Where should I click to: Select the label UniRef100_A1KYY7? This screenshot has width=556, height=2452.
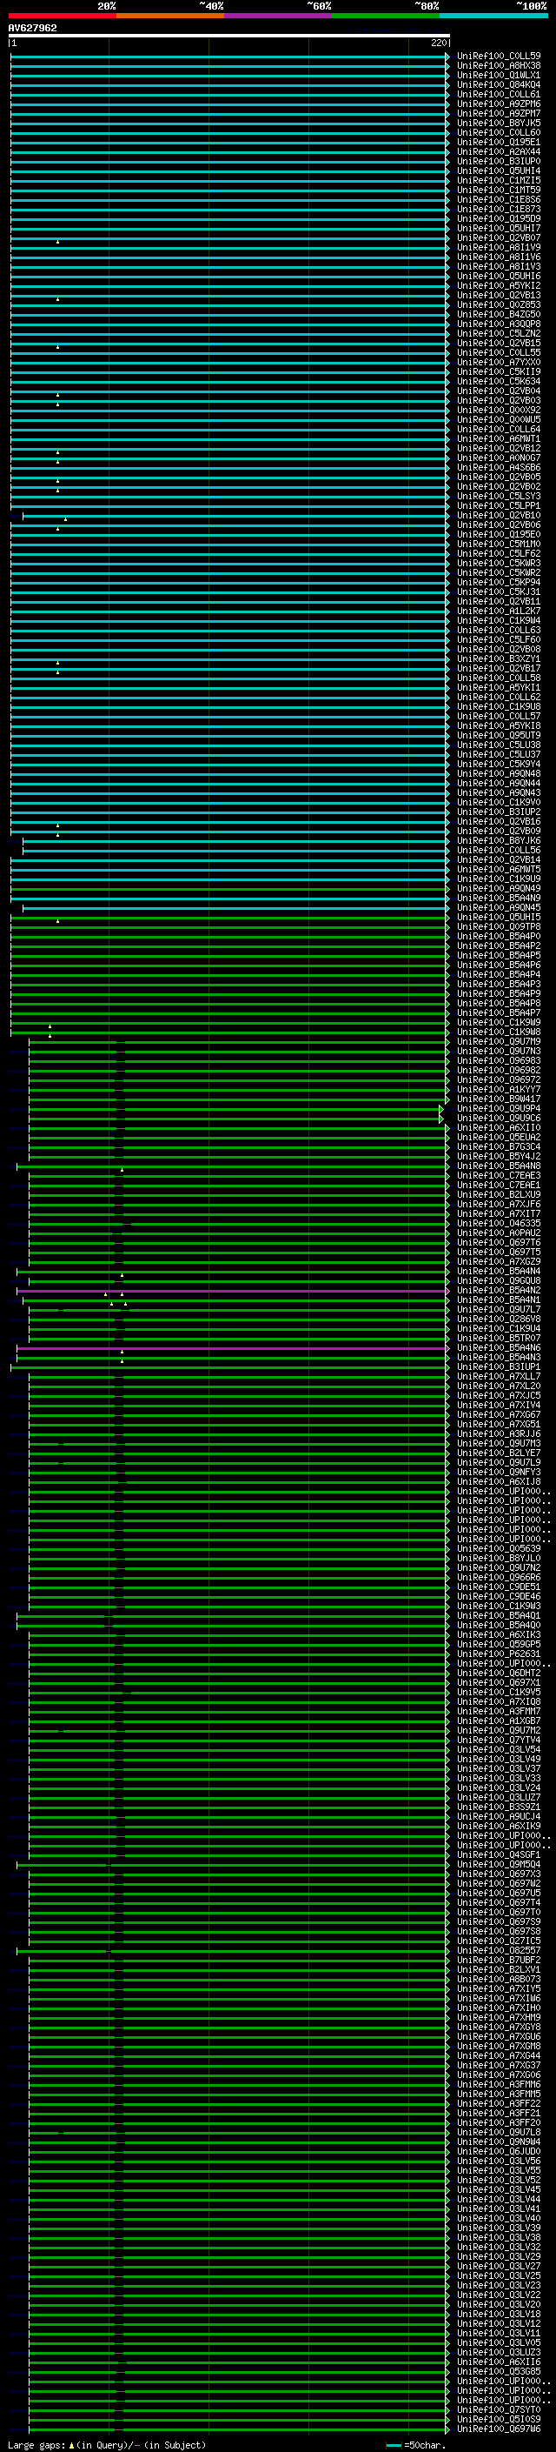(499, 1090)
